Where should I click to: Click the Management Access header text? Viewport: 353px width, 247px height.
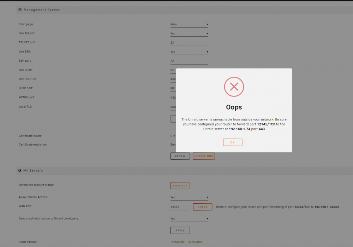[42, 10]
